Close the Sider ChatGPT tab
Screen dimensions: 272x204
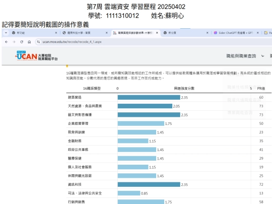pyautogui.click(x=258, y=33)
